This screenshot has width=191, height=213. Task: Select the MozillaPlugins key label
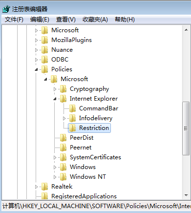[x=71, y=40]
